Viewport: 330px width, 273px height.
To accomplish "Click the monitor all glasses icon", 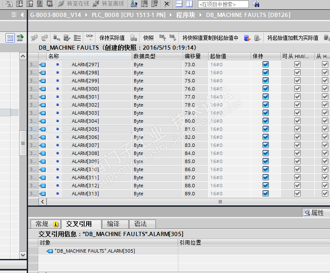I will [x=90, y=38].
